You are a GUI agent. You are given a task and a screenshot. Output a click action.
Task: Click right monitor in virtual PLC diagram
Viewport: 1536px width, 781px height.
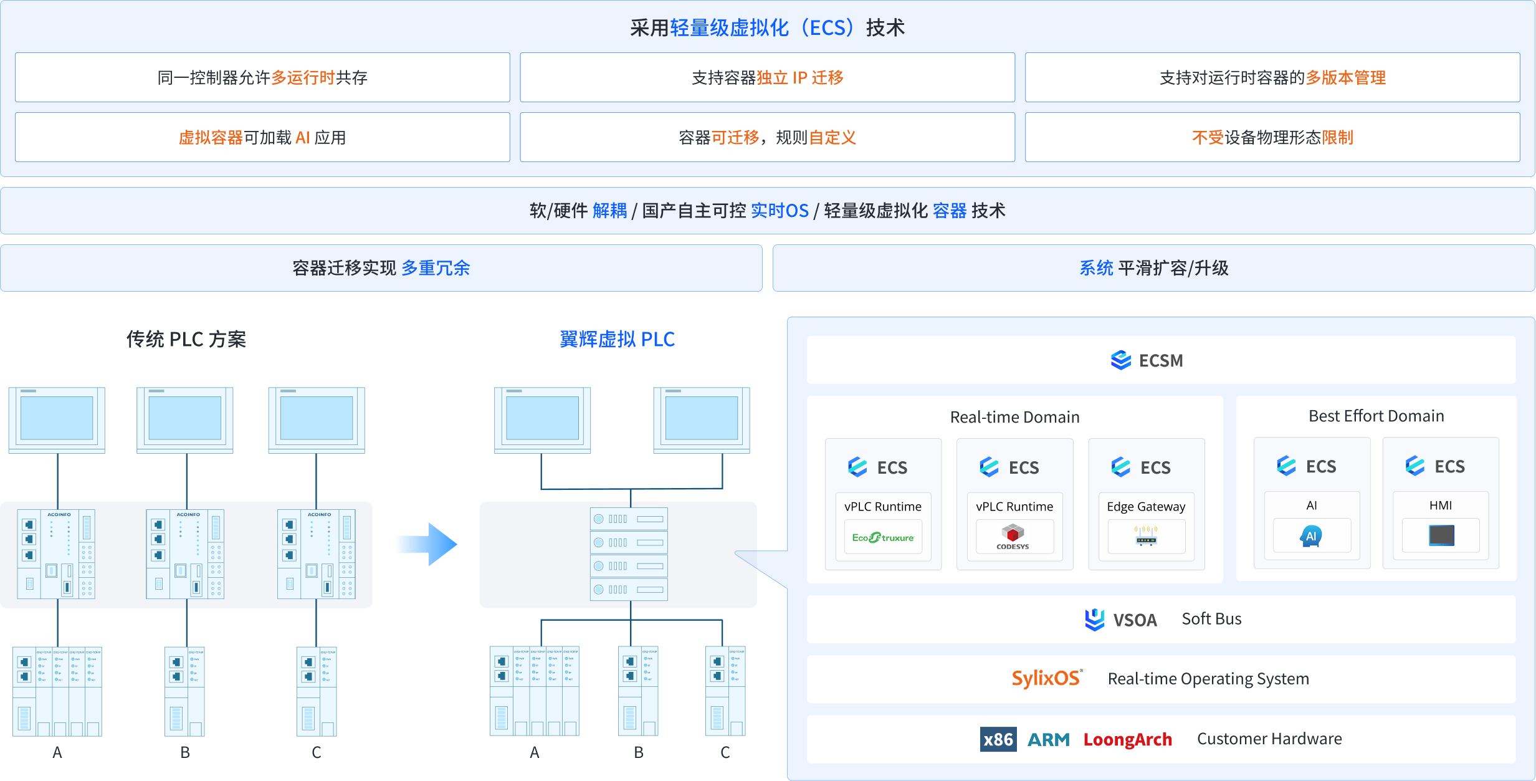coord(702,420)
